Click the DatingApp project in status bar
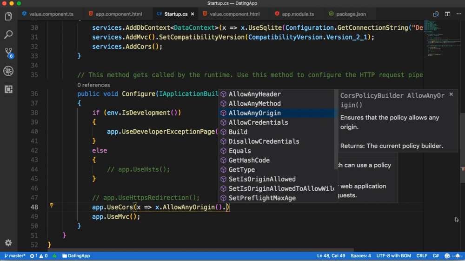 [x=76, y=256]
